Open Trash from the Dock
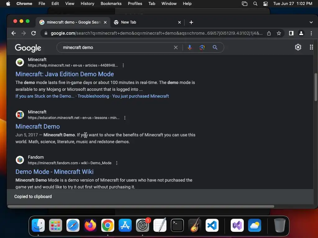Image resolution: width=318 pixels, height=238 pixels. coord(280,225)
